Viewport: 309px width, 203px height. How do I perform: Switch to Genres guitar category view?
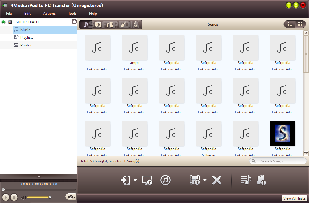[123, 24]
